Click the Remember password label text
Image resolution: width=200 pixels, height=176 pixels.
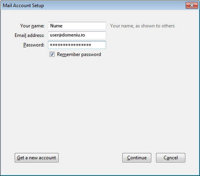tap(79, 54)
